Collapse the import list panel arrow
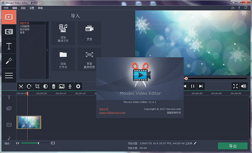 (x=47, y=50)
